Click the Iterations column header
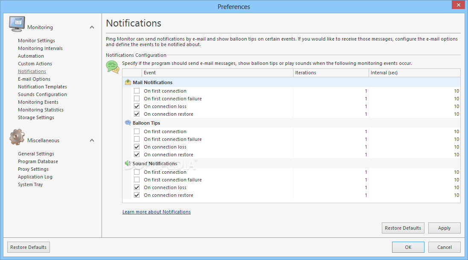The image size is (468, 260). coord(331,73)
